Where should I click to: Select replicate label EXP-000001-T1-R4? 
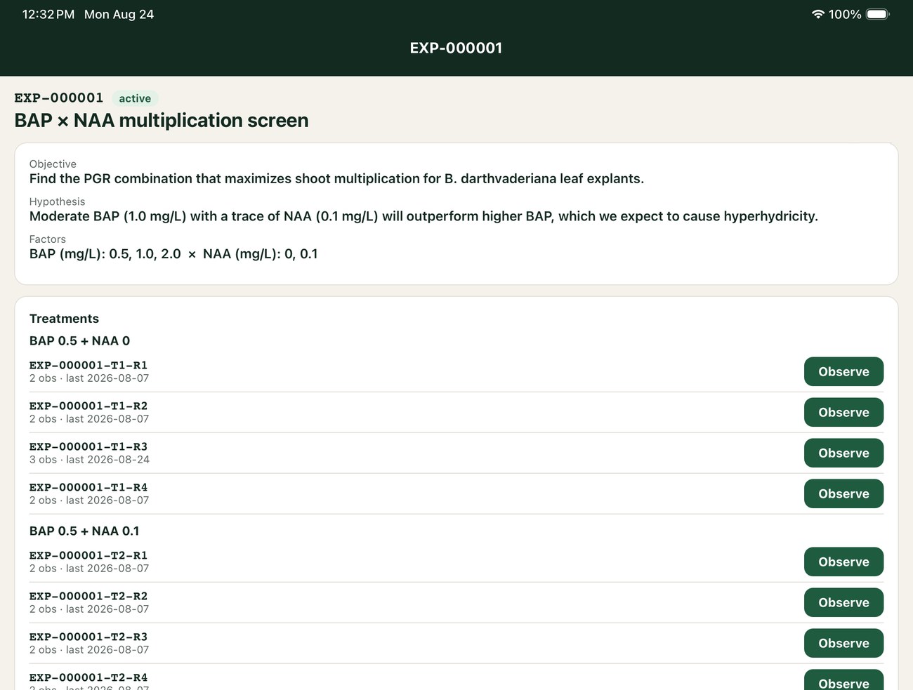pyautogui.click(x=88, y=487)
